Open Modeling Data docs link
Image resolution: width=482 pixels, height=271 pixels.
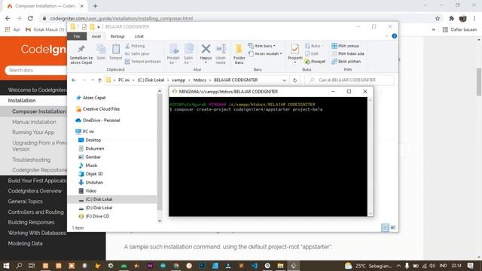25,243
